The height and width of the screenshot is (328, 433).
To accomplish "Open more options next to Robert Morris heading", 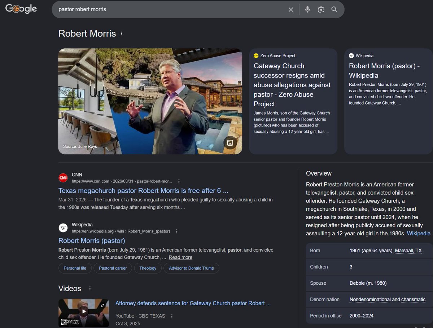I will coord(121,34).
